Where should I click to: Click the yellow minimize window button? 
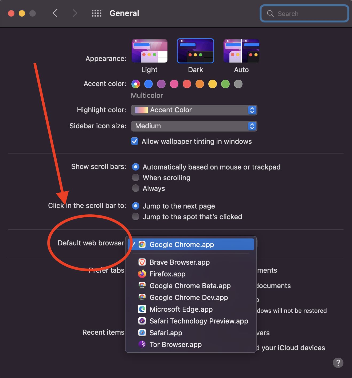point(22,13)
